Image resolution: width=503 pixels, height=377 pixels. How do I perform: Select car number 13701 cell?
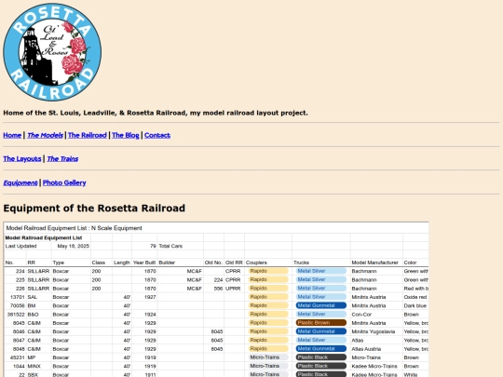click(x=15, y=297)
